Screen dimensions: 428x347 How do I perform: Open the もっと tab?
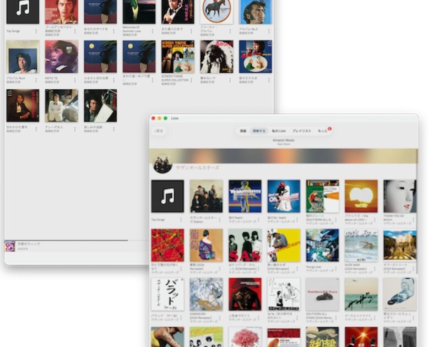pyautogui.click(x=322, y=131)
